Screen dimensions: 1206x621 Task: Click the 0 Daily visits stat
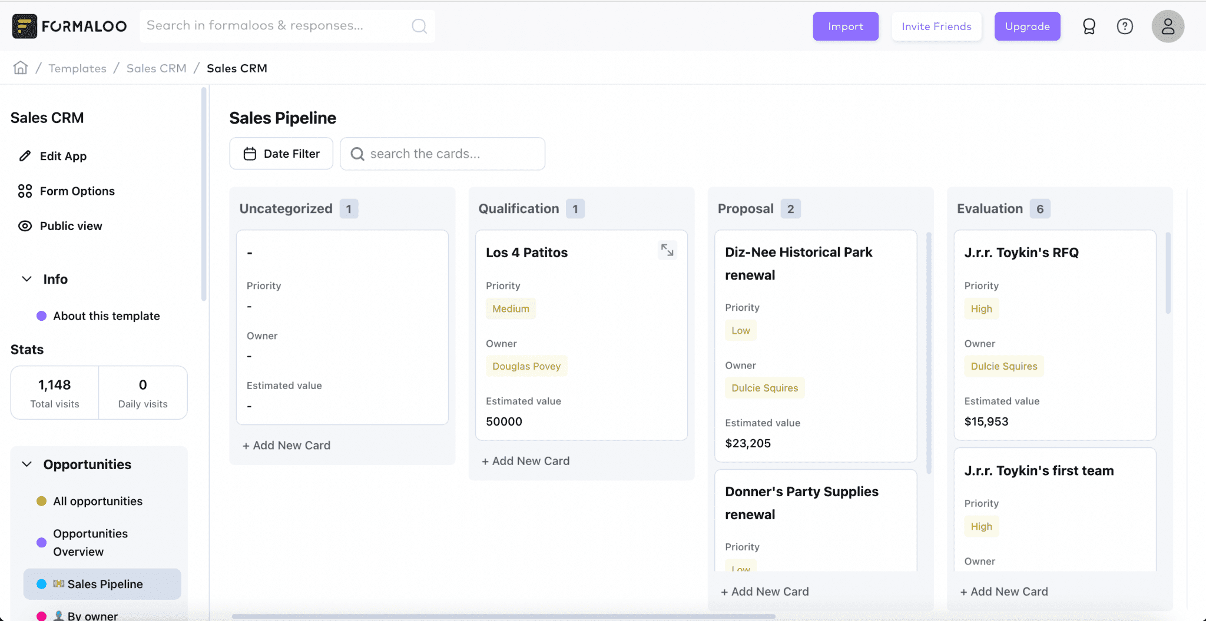point(143,393)
